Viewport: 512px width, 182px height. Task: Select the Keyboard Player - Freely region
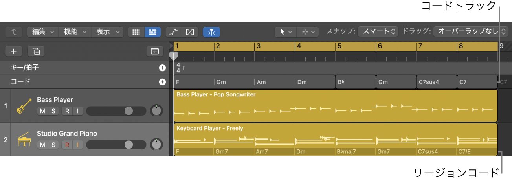tap(336, 140)
